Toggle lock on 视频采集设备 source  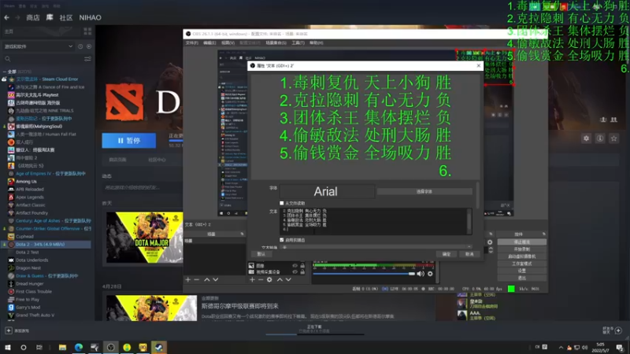tap(302, 271)
